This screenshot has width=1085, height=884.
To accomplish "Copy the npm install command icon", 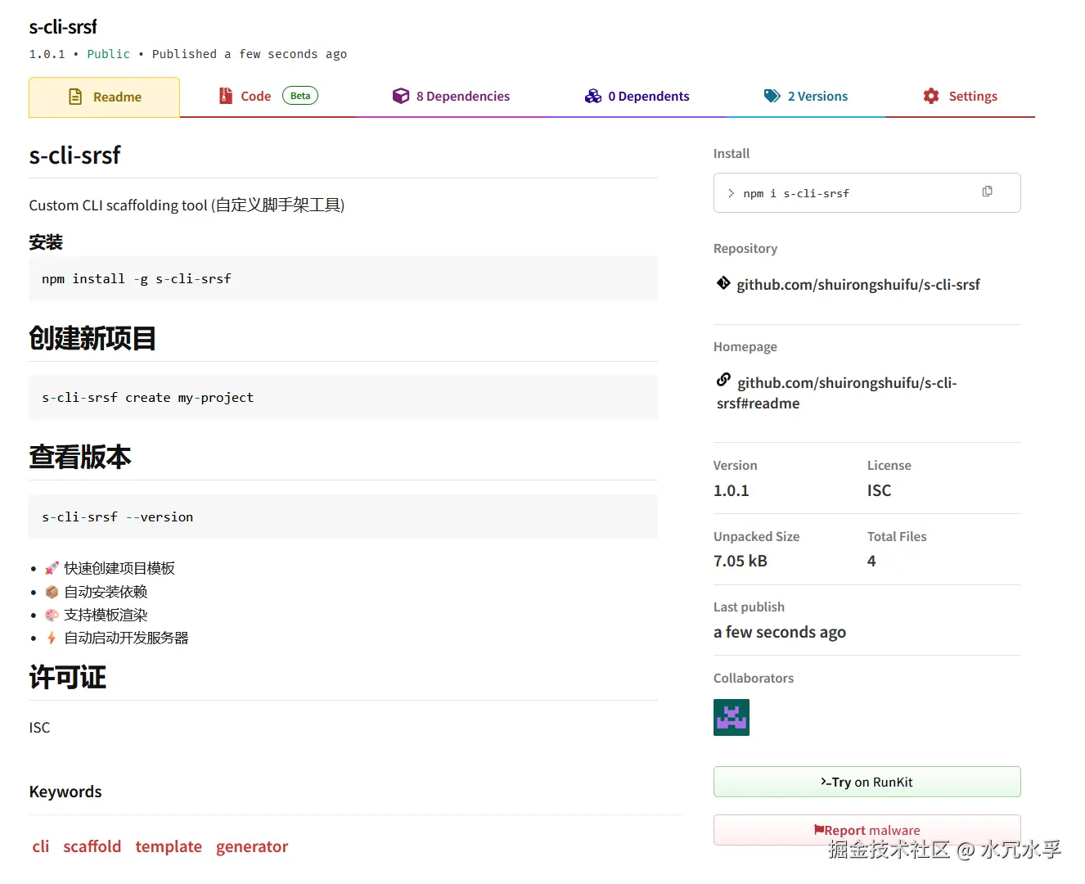I will tap(987, 192).
